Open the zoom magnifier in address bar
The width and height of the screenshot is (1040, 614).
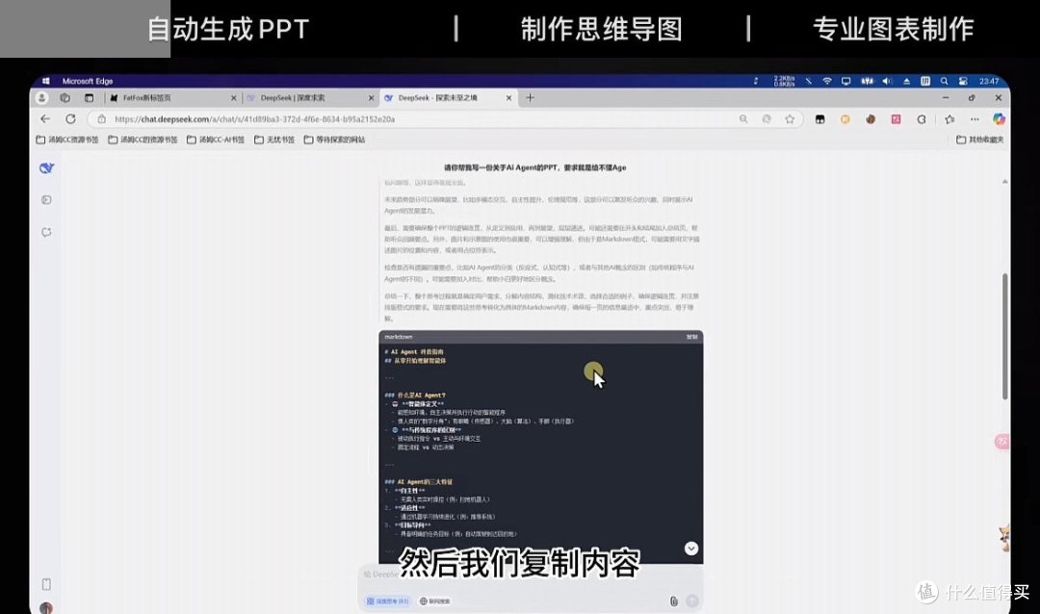[743, 119]
